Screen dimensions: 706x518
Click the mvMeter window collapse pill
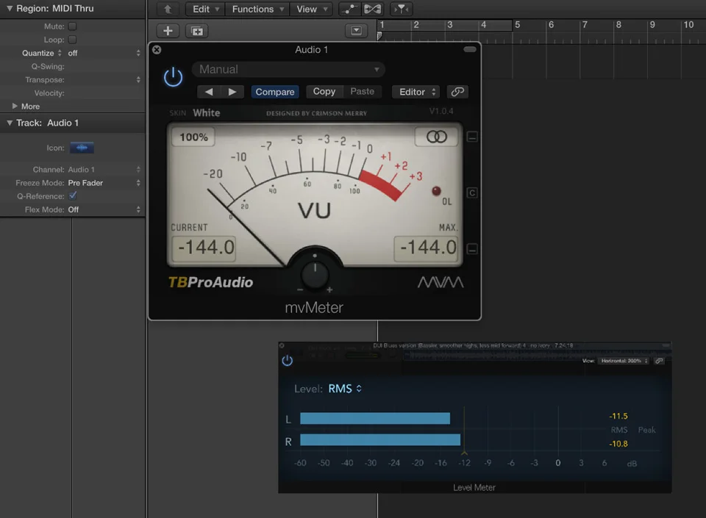[470, 49]
